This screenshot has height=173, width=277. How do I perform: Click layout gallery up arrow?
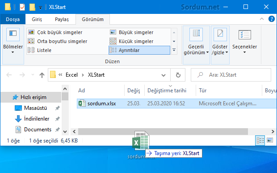pos(174,32)
